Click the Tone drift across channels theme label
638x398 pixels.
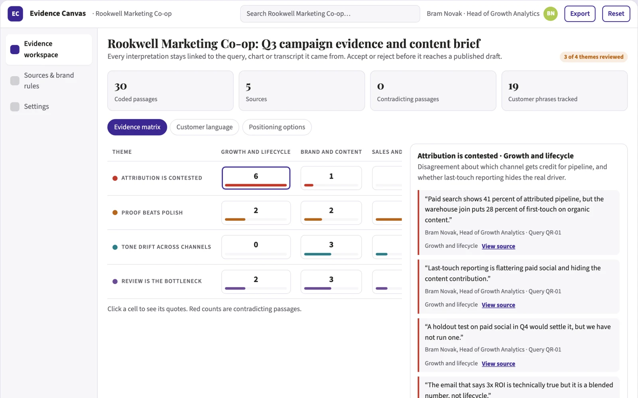[166, 247]
